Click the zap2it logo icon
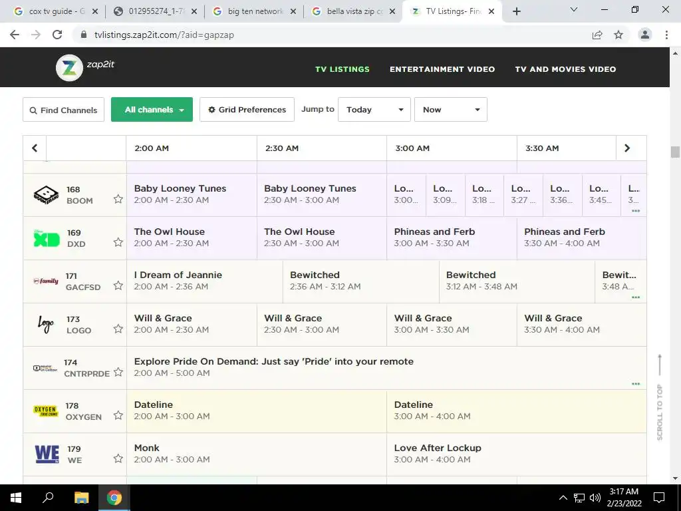 (69, 68)
